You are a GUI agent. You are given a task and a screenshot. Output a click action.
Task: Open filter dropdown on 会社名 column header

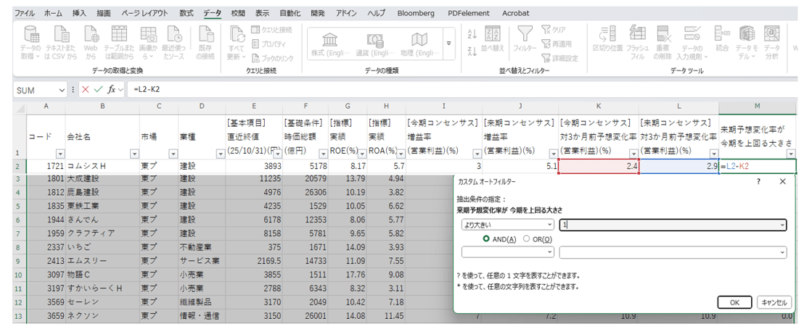coord(134,154)
